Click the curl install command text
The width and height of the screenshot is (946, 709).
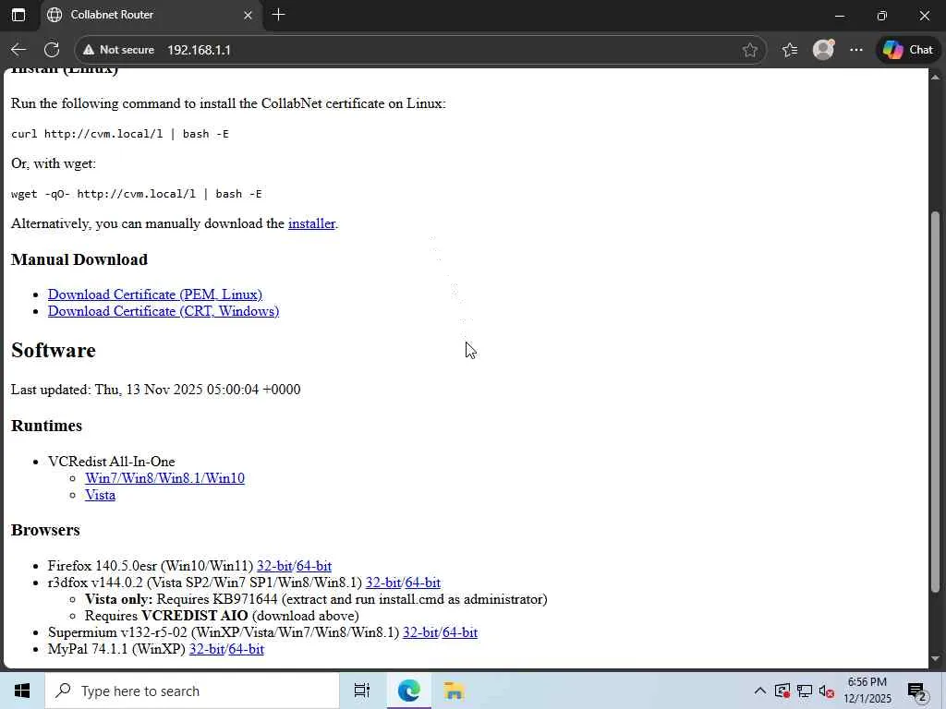(x=120, y=134)
